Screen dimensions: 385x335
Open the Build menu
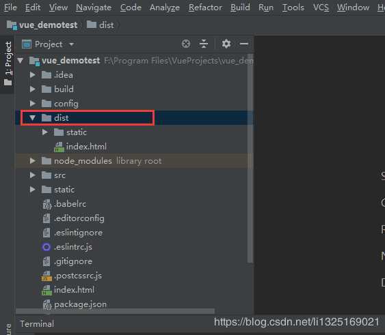[x=240, y=8]
